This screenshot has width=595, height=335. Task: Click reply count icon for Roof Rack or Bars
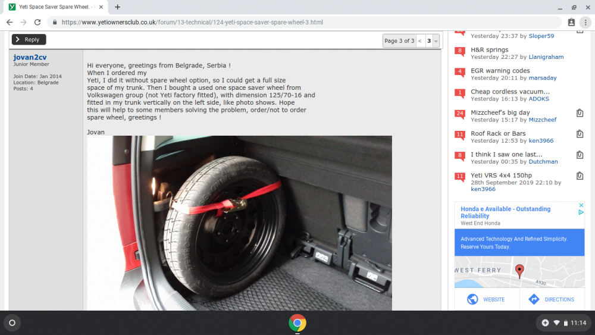tap(460, 134)
